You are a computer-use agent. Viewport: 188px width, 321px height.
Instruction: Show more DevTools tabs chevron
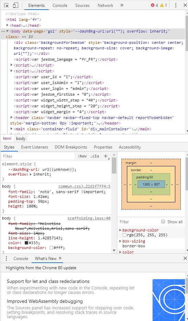(122, 5)
